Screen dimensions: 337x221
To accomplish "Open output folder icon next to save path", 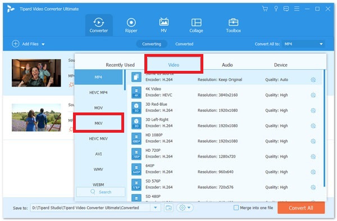I will tap(168, 208).
